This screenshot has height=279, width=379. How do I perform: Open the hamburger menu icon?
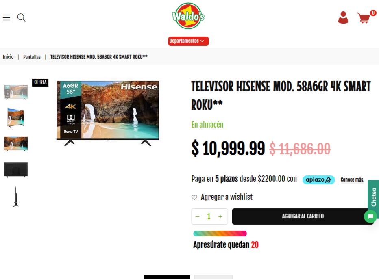coord(7,17)
